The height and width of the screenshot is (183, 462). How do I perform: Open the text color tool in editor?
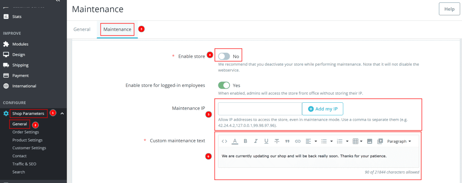[x=235, y=141]
